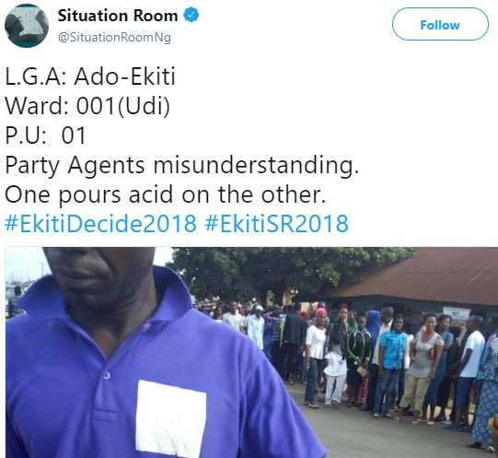Click the 'Ward: 001(Udi)' text line
Viewport: 498px width, 458px height.
click(x=87, y=106)
